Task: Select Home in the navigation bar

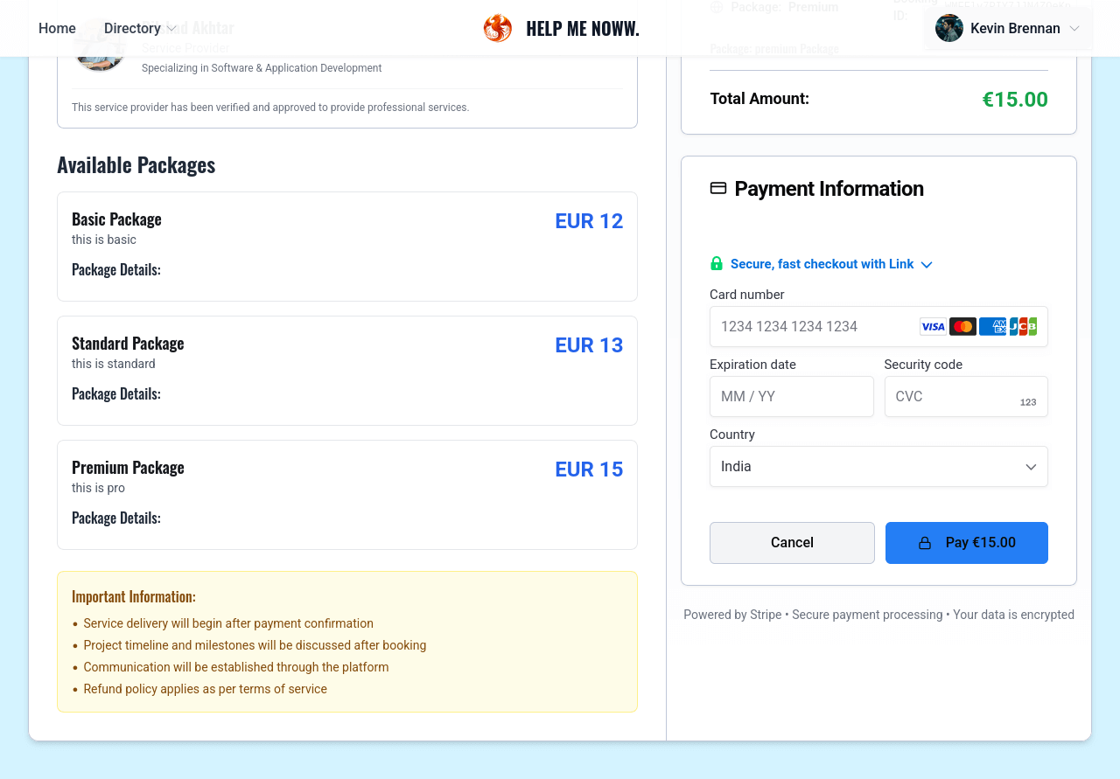Action: (56, 28)
